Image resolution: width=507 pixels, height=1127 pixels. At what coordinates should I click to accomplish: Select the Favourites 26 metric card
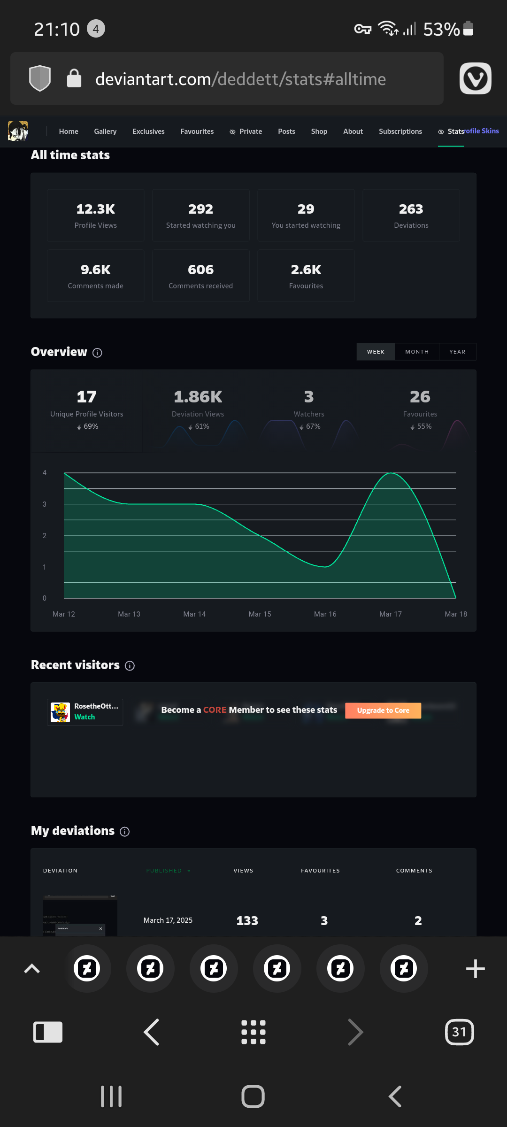point(420,411)
